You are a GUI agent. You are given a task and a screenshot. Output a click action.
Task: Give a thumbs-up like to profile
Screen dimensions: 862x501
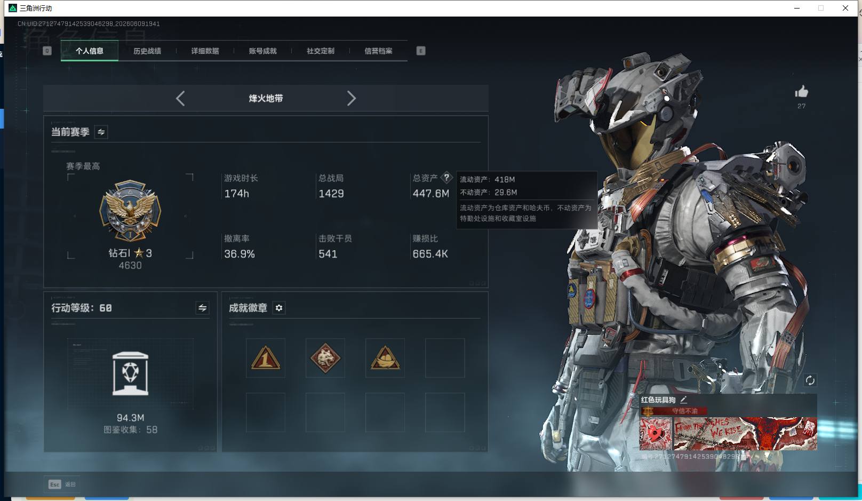click(x=801, y=92)
